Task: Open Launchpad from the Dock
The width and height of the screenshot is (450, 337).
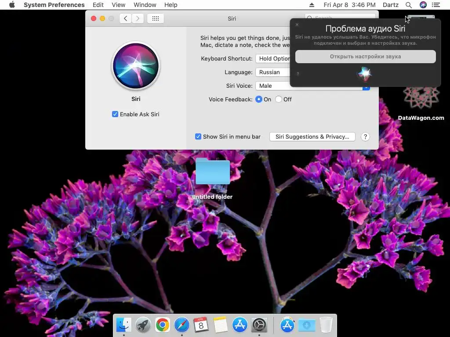Action: tap(143, 325)
